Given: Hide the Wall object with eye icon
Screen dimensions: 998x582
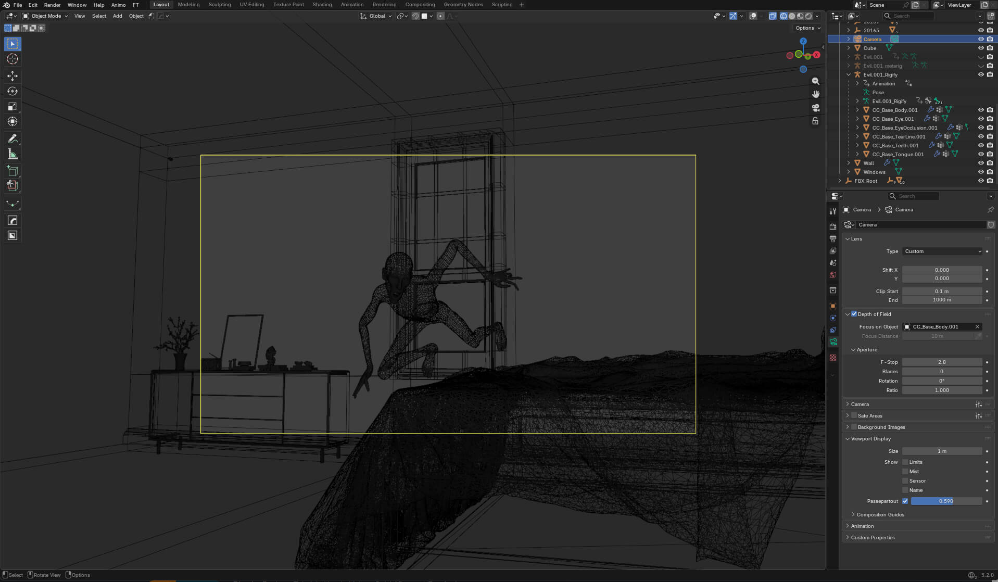Looking at the screenshot, I should click(x=981, y=163).
